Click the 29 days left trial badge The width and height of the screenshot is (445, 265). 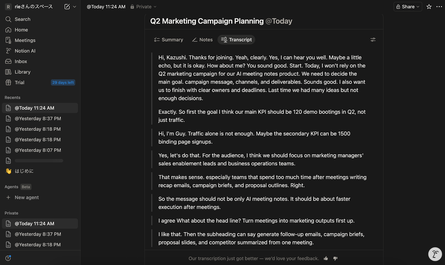pyautogui.click(x=63, y=82)
